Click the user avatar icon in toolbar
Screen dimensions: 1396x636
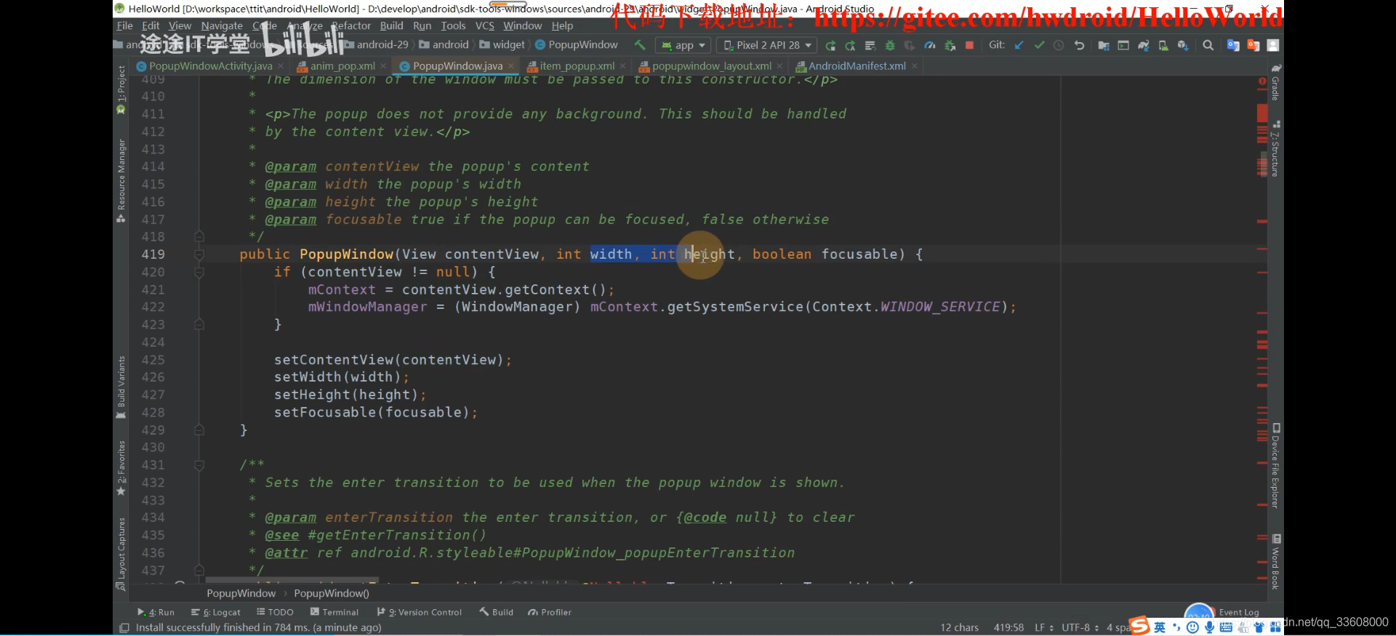[1273, 45]
